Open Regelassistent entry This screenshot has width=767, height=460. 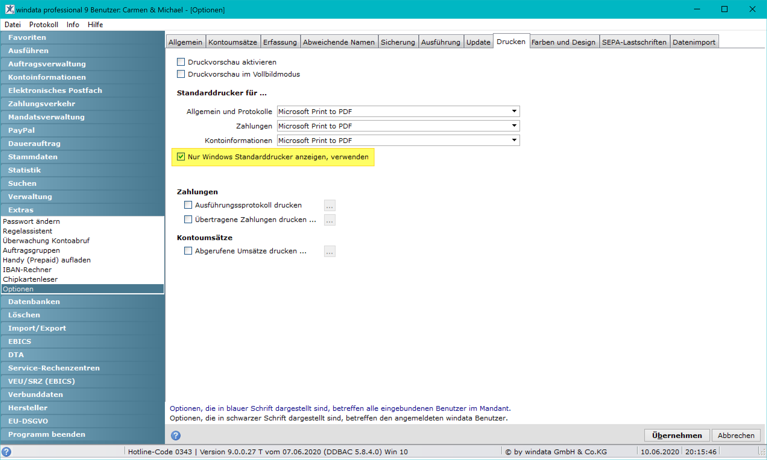(x=83, y=231)
